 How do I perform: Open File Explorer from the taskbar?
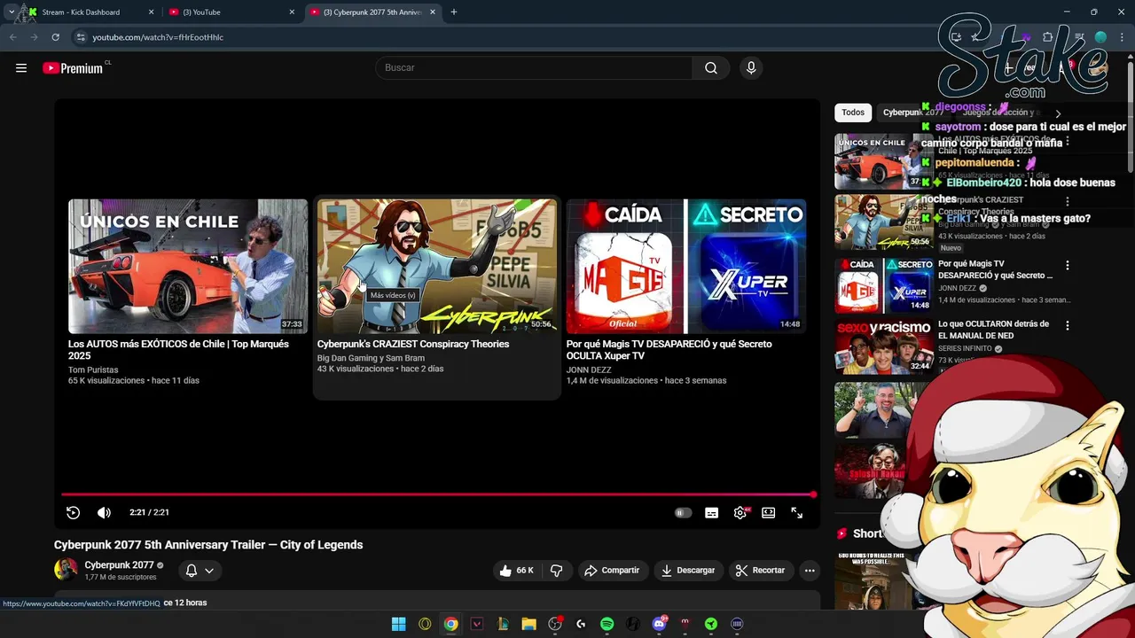tap(529, 624)
